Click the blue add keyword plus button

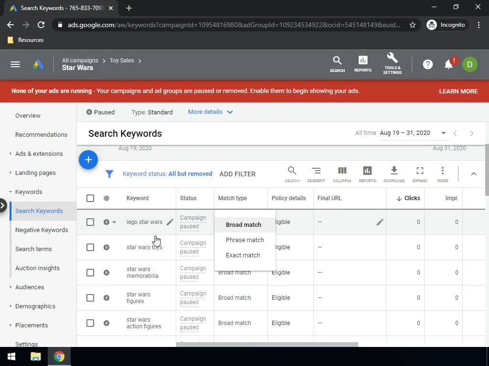88,160
